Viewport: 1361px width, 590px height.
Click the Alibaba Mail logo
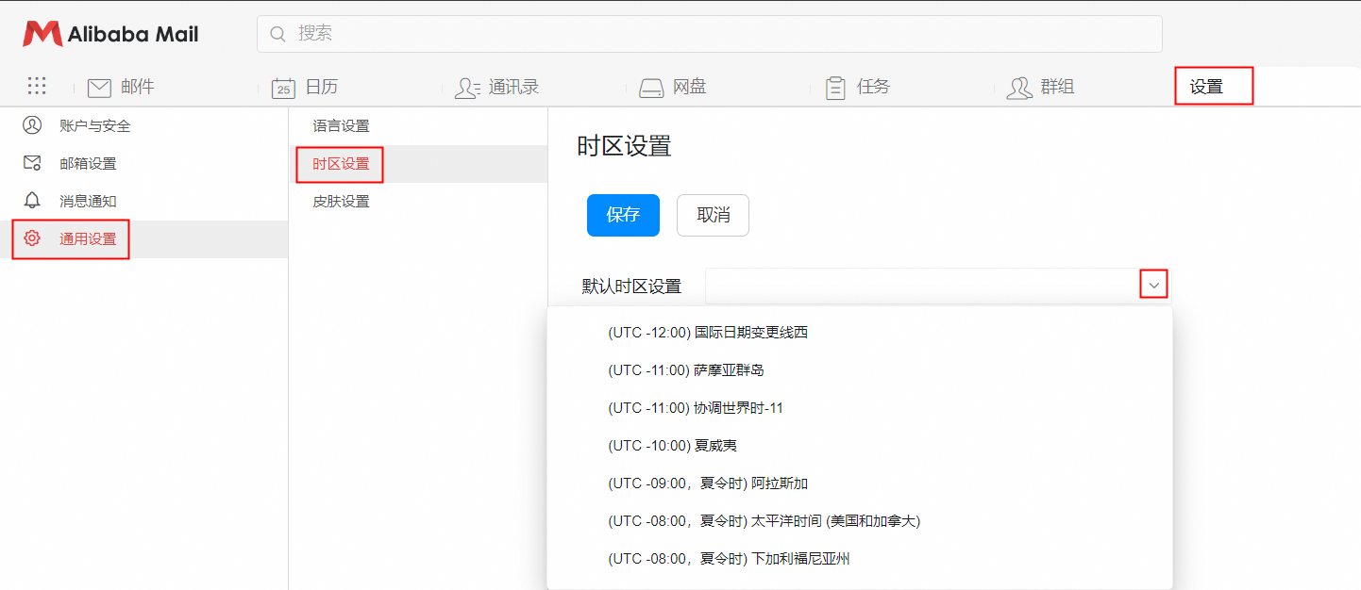[111, 35]
